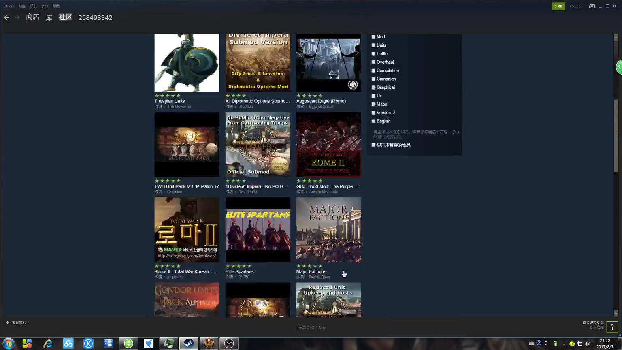Open the Reduced Unit Upkeep and Costs thumbnail
This screenshot has width=622, height=350.
click(x=328, y=300)
